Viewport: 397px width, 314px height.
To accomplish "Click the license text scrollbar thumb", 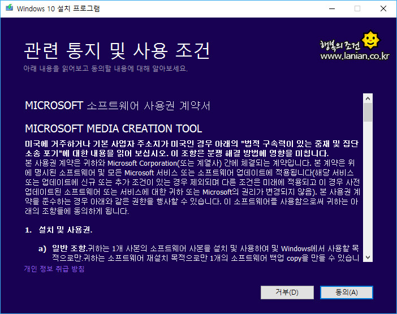I will pos(368,113).
